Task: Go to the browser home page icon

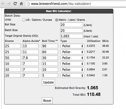Action: (x=21, y=4)
